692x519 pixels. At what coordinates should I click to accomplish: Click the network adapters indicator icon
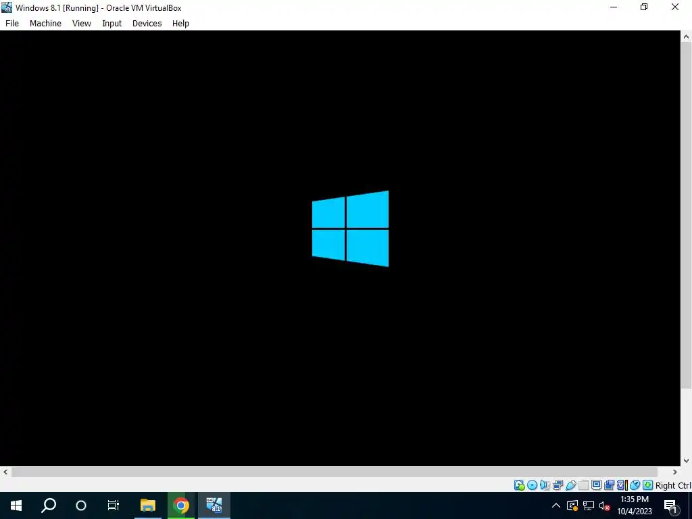(x=558, y=485)
